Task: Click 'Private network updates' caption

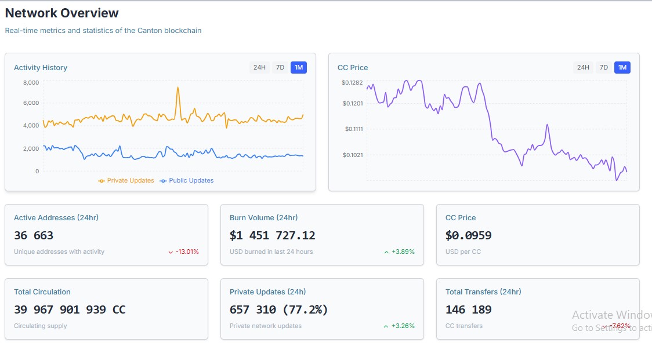Action: pyautogui.click(x=266, y=326)
